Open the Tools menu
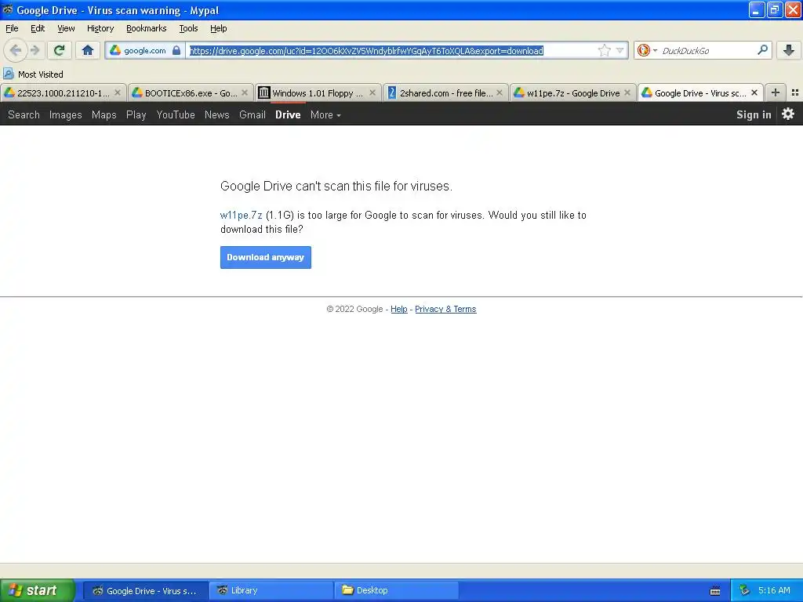 coord(188,28)
